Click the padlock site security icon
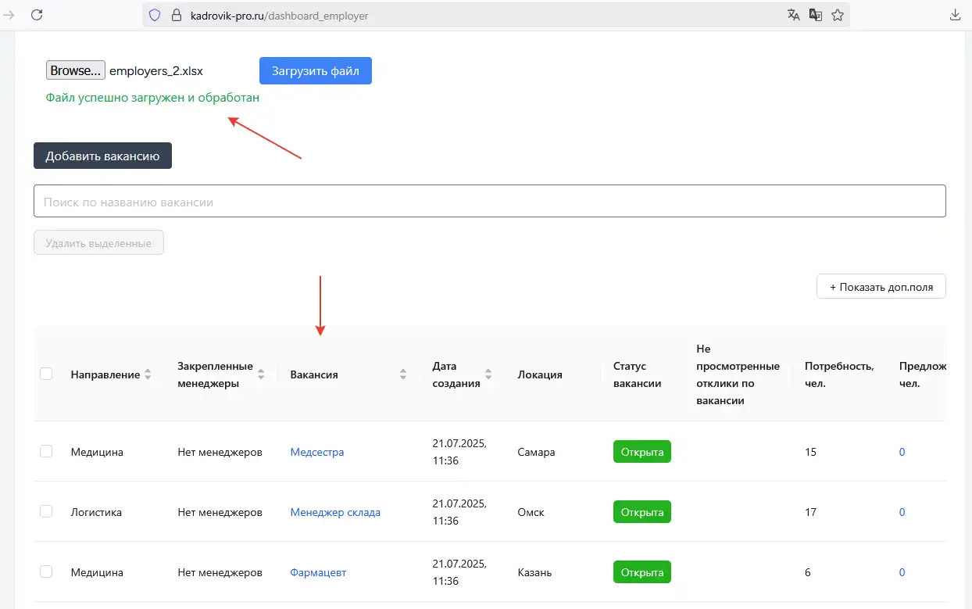Screen dimensions: 972x609 (x=175, y=15)
